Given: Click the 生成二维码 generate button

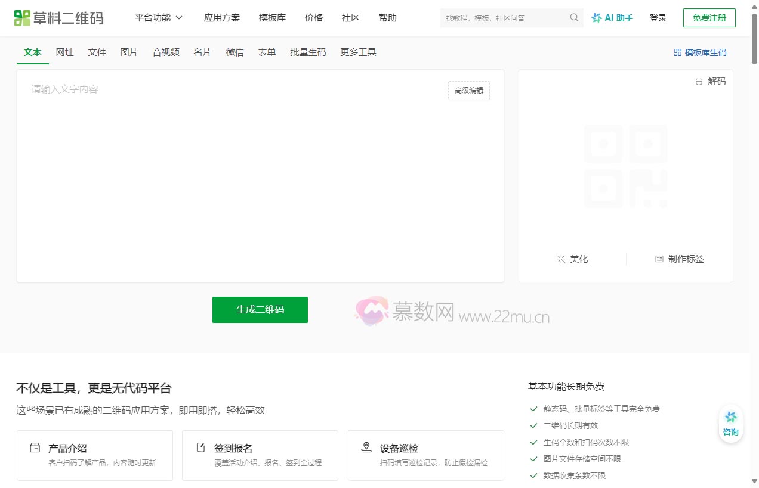Looking at the screenshot, I should pyautogui.click(x=260, y=310).
